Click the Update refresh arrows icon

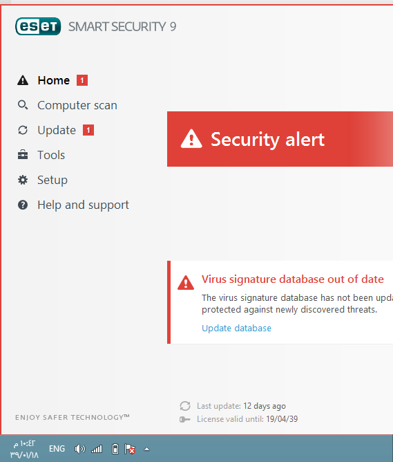tap(23, 130)
